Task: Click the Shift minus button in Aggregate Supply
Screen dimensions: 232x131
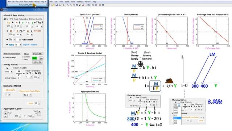Action: point(40,115)
